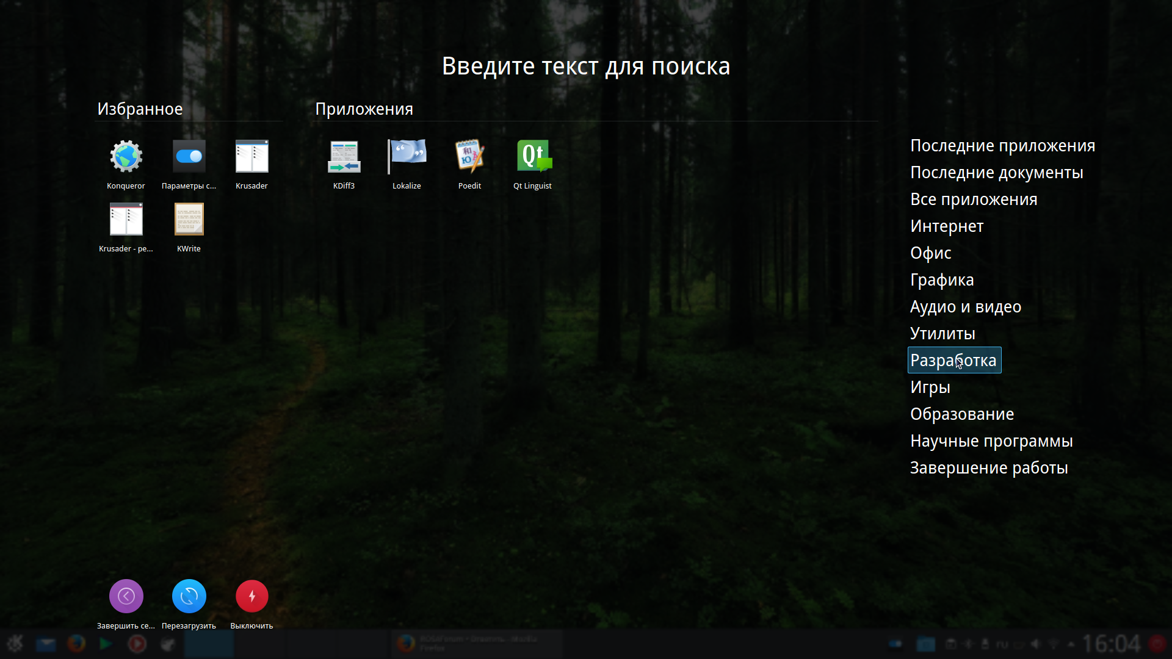Select the Интернет category

pyautogui.click(x=946, y=226)
